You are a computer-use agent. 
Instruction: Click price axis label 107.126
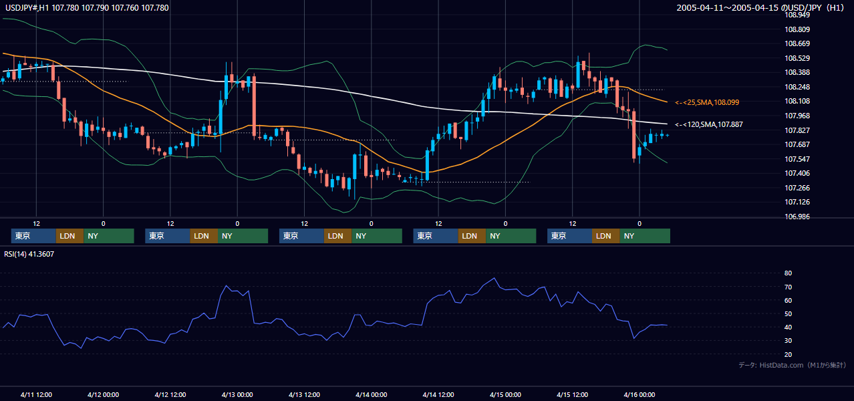(798, 202)
